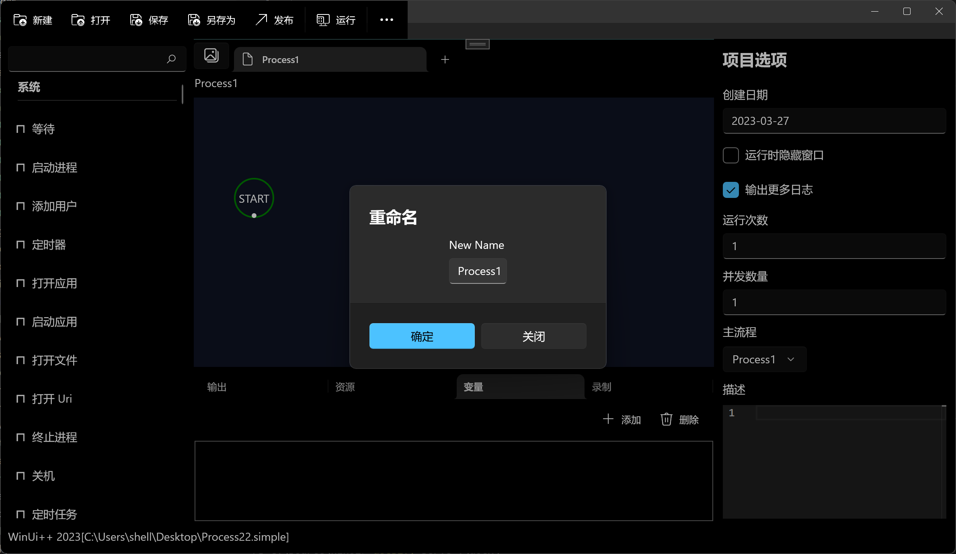Image resolution: width=956 pixels, height=554 pixels.
Task: Click the trash icon to delete variable
Action: (x=666, y=420)
